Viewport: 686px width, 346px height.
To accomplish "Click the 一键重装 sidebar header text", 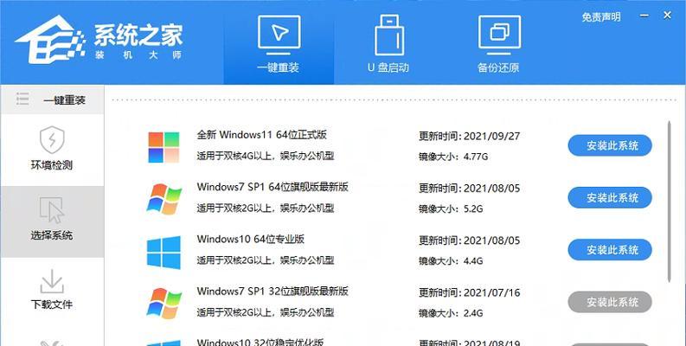I will point(64,100).
